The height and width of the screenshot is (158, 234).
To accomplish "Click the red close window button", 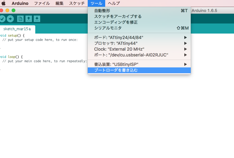I will tap(1, 10).
